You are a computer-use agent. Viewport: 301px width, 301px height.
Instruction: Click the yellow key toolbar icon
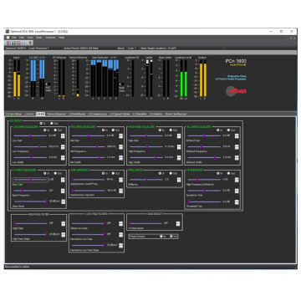coord(30,43)
